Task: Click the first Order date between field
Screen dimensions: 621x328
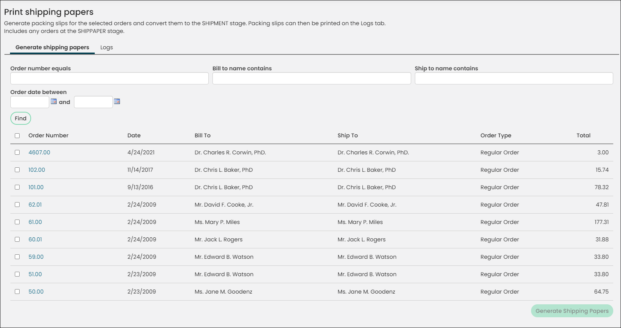Action: (x=30, y=102)
